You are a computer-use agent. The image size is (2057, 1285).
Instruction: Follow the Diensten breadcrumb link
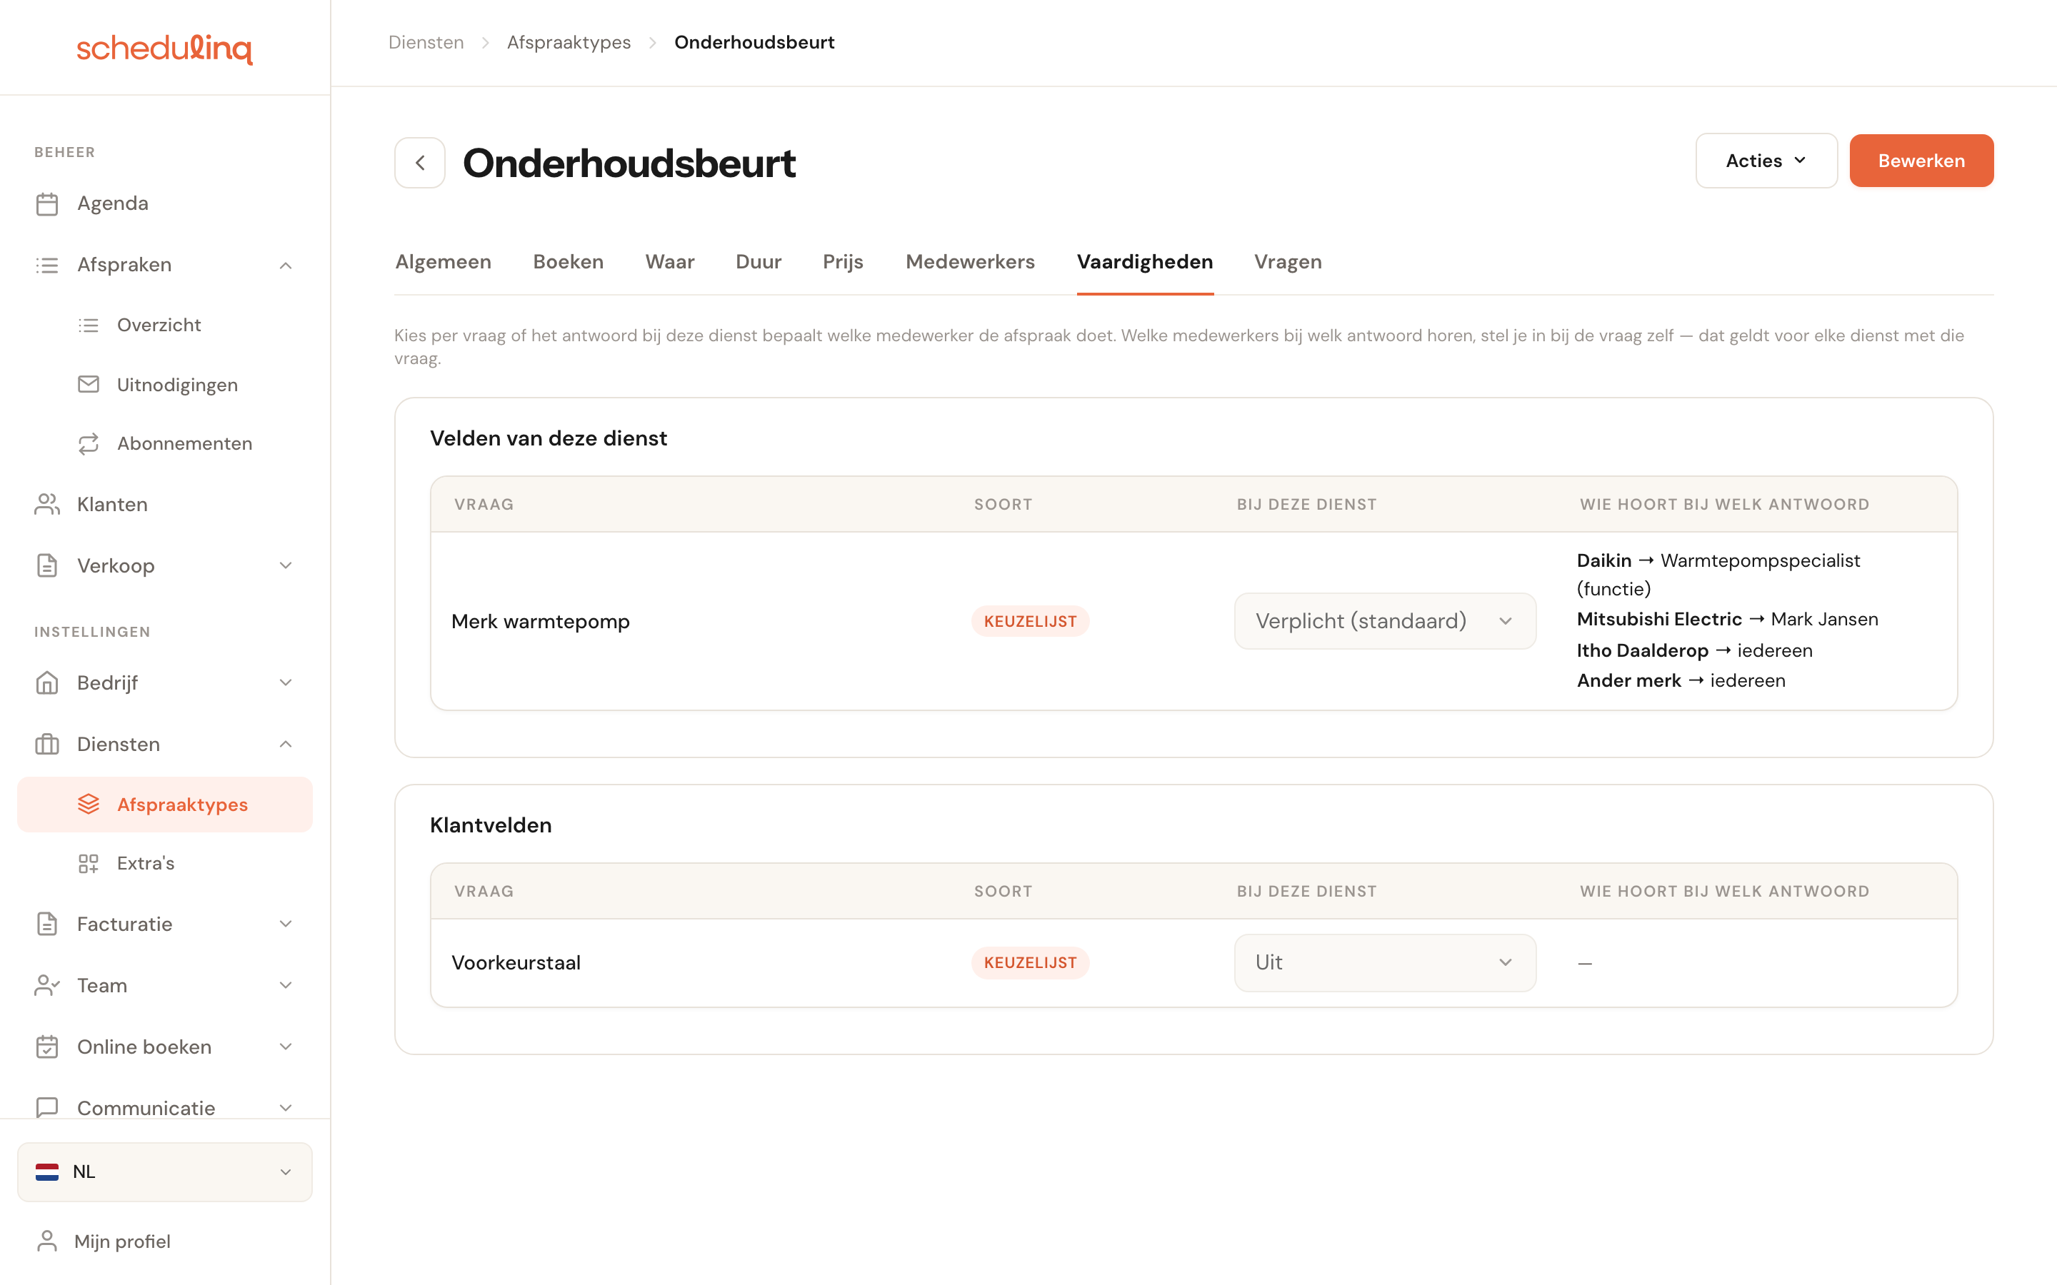coord(426,43)
